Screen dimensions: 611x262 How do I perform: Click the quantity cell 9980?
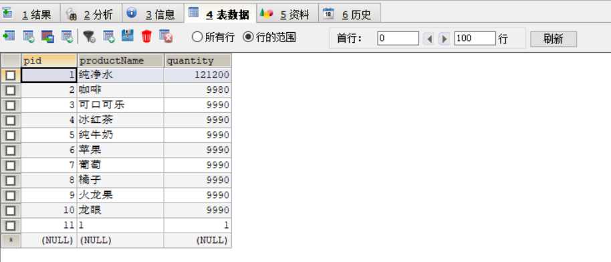tap(198, 90)
